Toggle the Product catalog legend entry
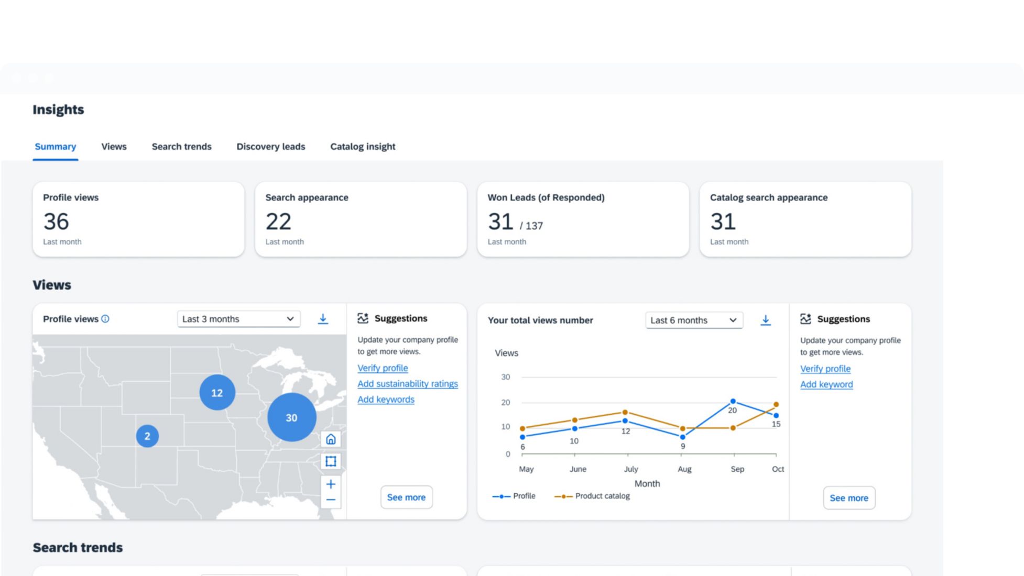The image size is (1024, 576). pos(592,496)
